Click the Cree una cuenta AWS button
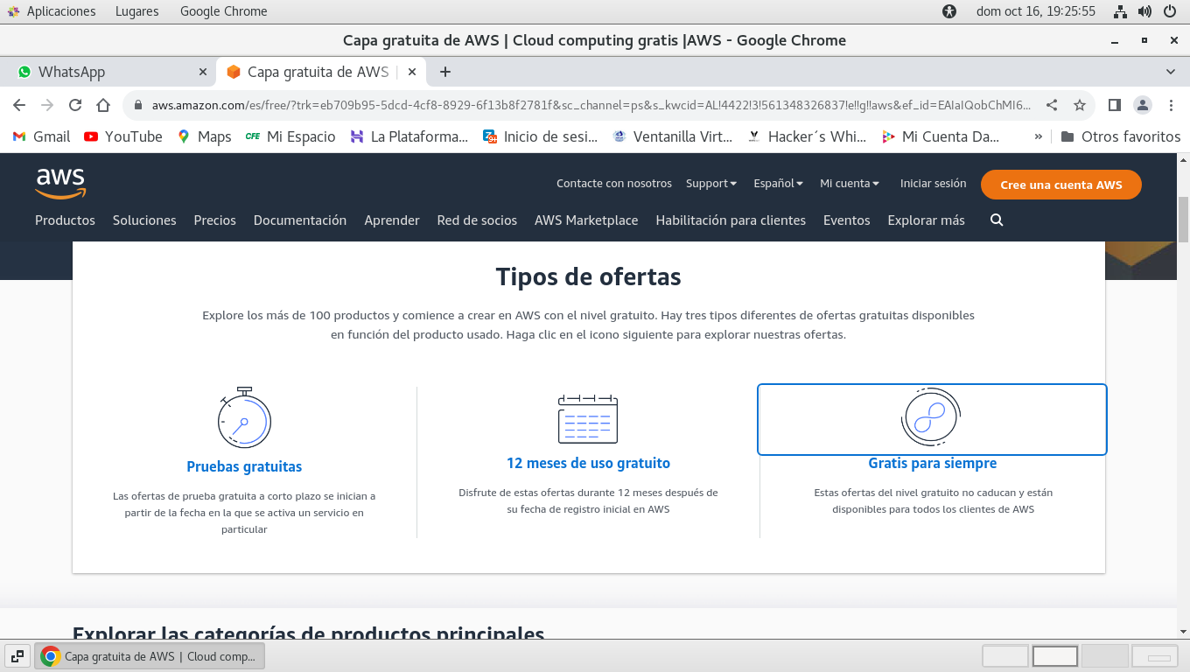The image size is (1190, 672). coord(1060,185)
